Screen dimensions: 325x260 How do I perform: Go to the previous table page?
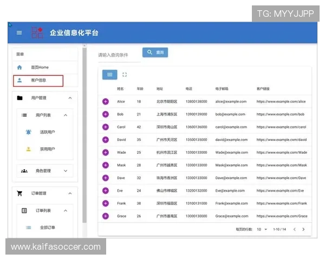(295, 229)
